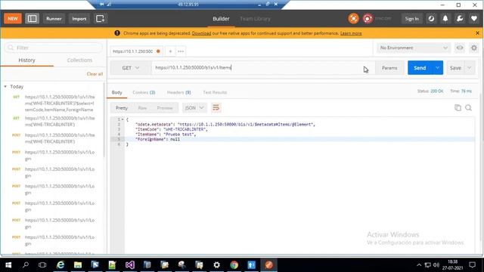Viewport: 484px width, 272px height.
Task: Switch to the Builder tab
Action: tap(221, 19)
